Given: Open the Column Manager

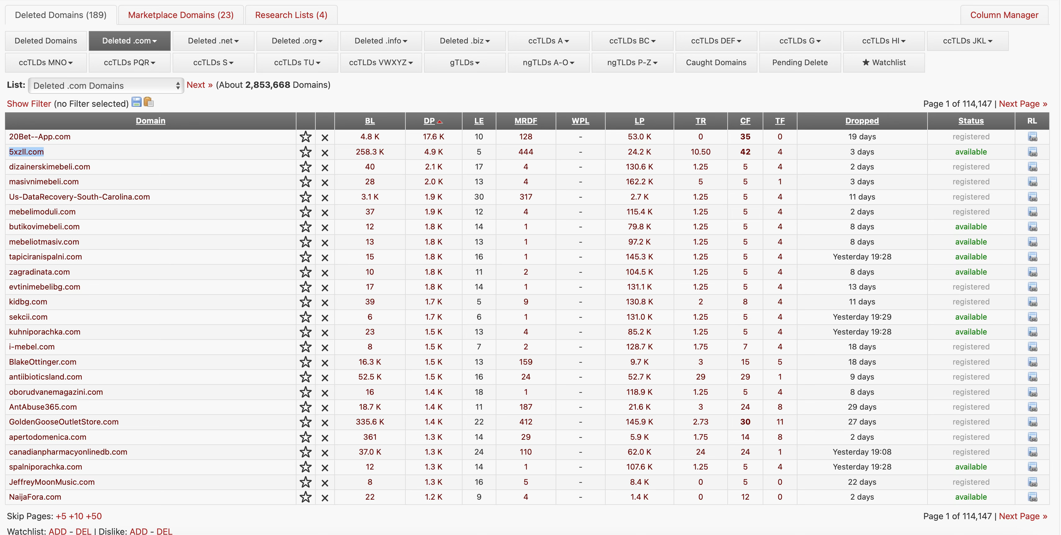Looking at the screenshot, I should (1004, 15).
